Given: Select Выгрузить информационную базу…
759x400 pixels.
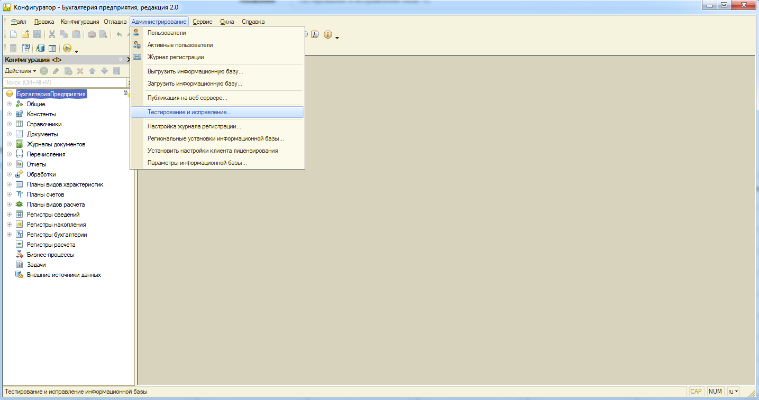Looking at the screenshot, I should (217, 71).
